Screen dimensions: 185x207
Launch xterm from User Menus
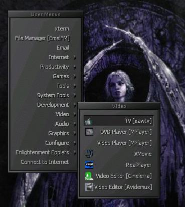pos(62,29)
